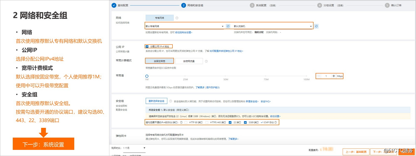Screen dimensions: 416x156
Task: Increase bandwidth with the plus button
Action: (334, 76)
